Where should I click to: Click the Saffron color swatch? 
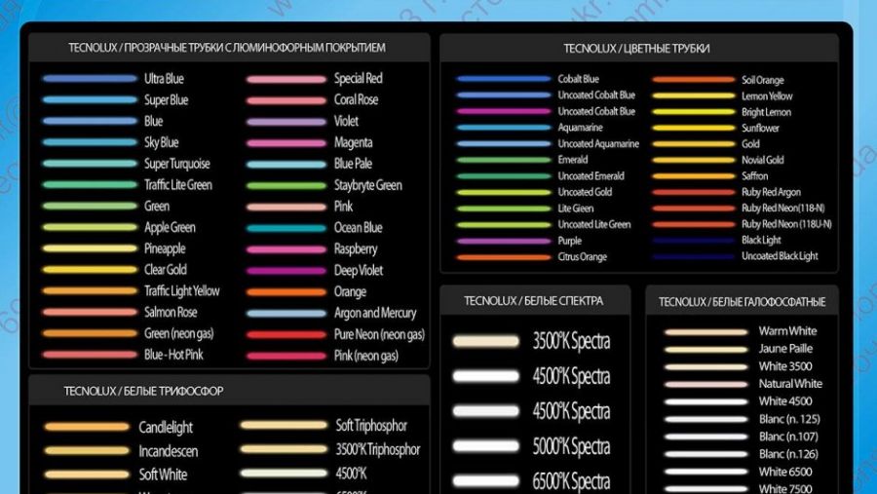click(694, 176)
